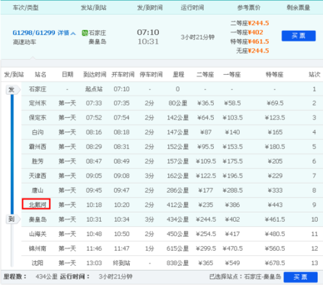Select station 霸州西 row
The height and width of the screenshot is (285, 323).
point(172,147)
